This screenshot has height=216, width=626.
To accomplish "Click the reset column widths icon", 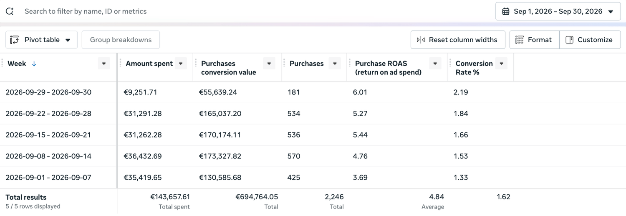I will (421, 40).
